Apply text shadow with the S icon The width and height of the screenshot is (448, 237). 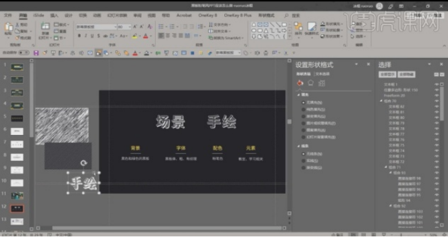pyautogui.click(x=98, y=36)
